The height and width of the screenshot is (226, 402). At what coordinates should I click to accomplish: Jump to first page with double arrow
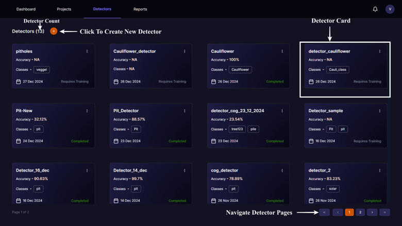[x=324, y=212]
